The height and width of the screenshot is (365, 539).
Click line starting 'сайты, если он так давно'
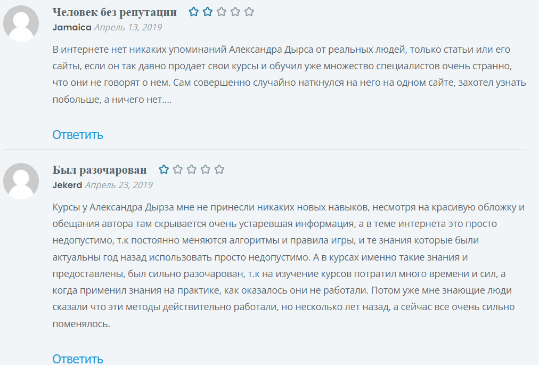point(282,66)
